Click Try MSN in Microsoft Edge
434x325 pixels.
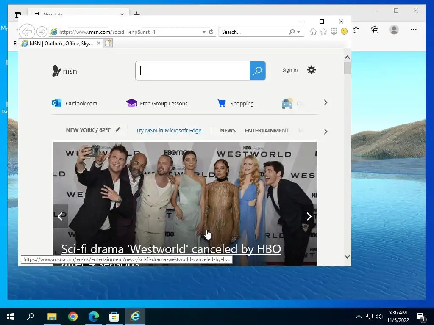click(x=169, y=130)
